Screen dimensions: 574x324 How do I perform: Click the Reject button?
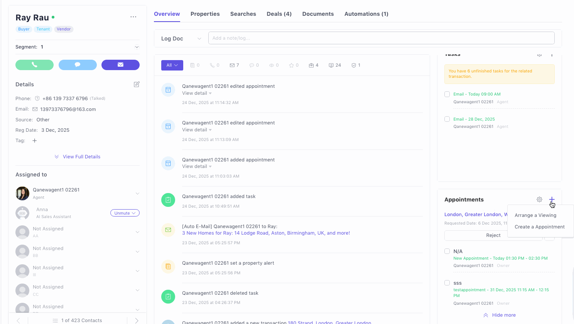click(493, 235)
